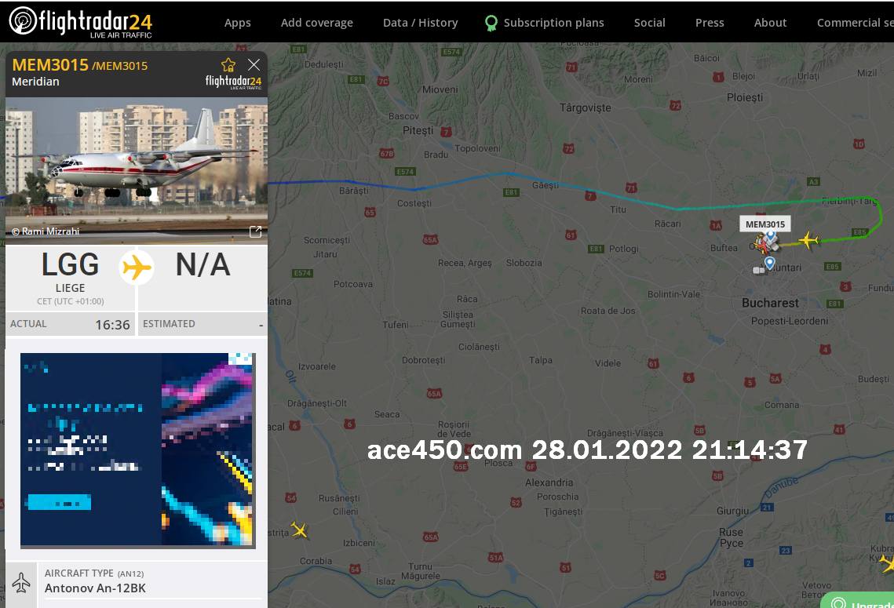Click the flightradar24 logo in header

click(x=80, y=22)
